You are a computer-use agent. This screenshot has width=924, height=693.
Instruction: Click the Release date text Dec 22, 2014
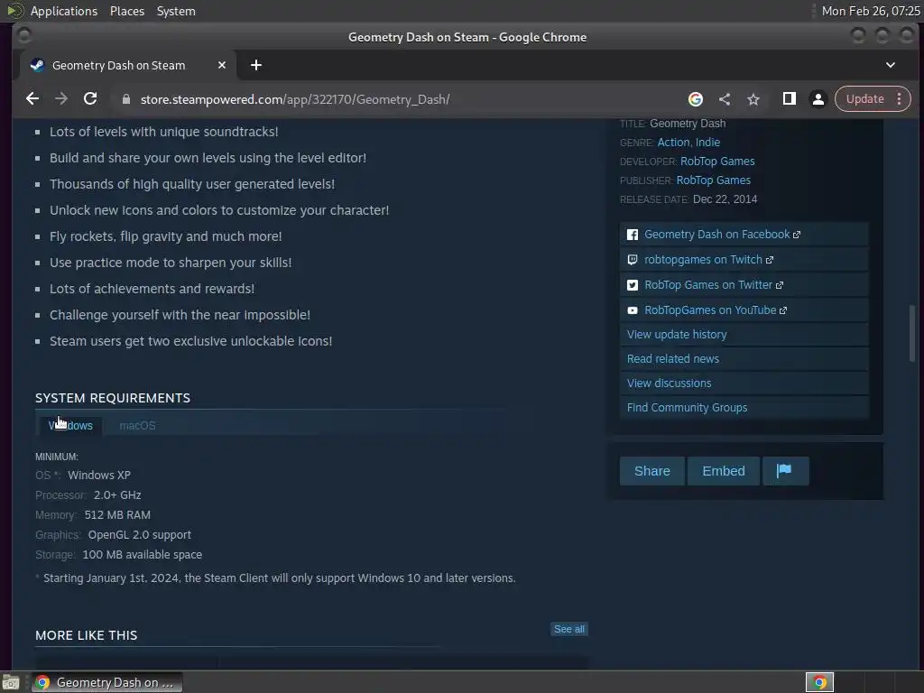pos(725,199)
